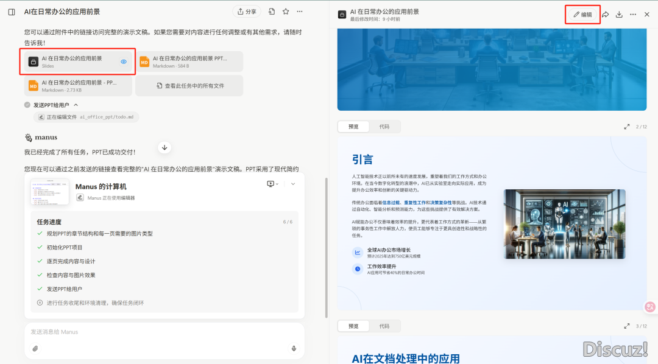Open the 584 B Markdown file attachment
This screenshot has height=364, width=658.
pos(189,61)
